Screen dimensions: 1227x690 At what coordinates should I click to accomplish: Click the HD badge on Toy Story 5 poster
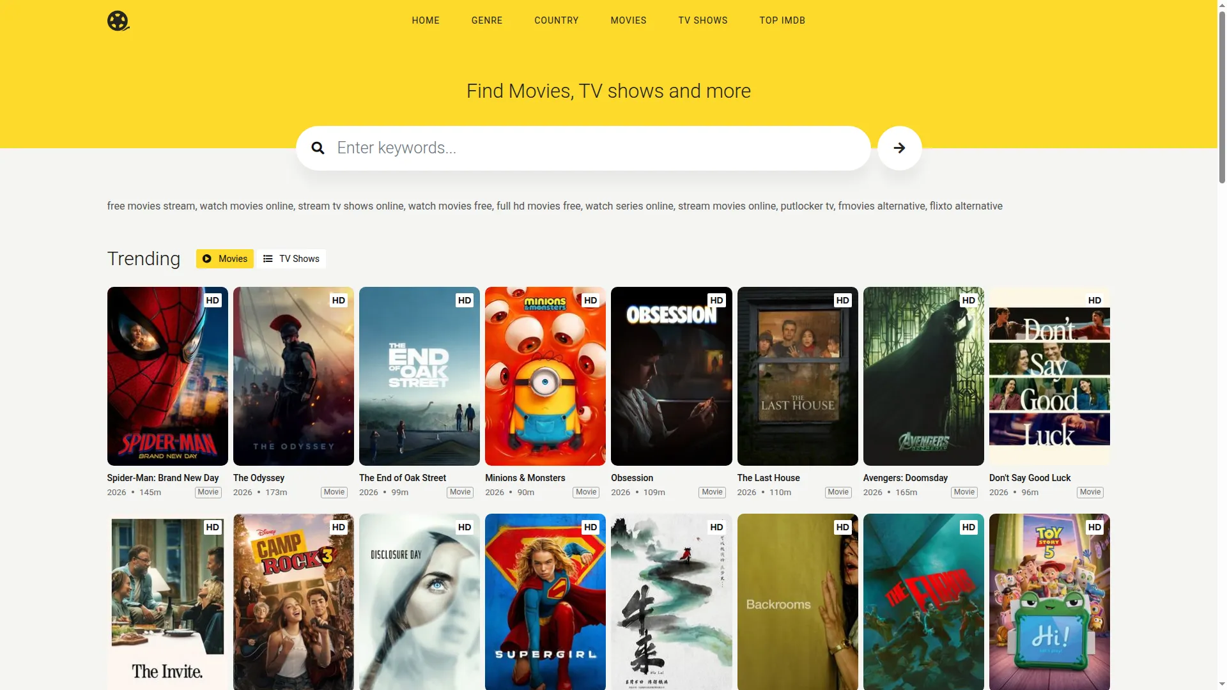pyautogui.click(x=1095, y=527)
